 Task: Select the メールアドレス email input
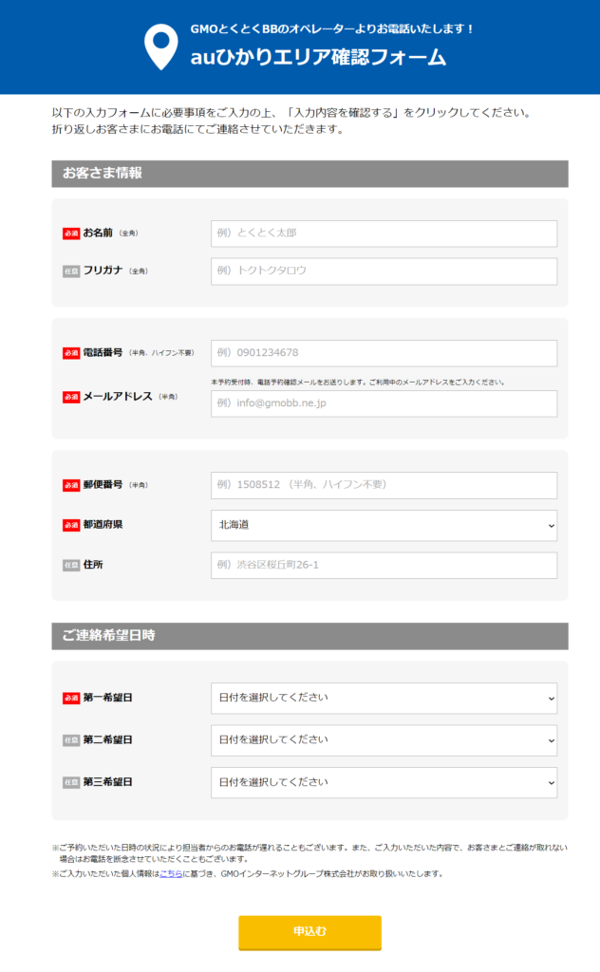[x=384, y=403]
